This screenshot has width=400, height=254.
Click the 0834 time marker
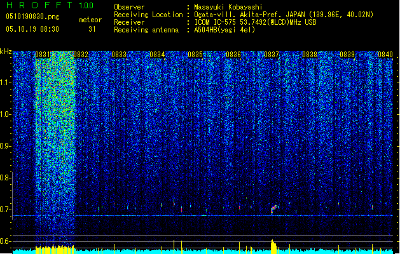click(157, 55)
